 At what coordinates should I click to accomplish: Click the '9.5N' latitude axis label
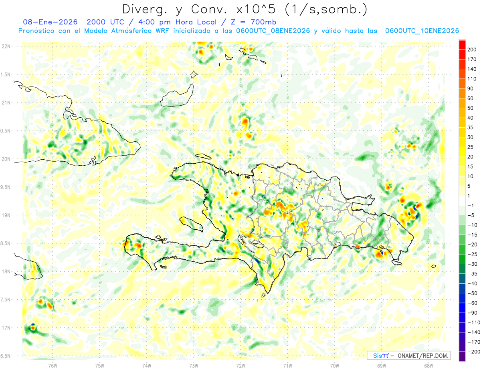(x=6, y=187)
